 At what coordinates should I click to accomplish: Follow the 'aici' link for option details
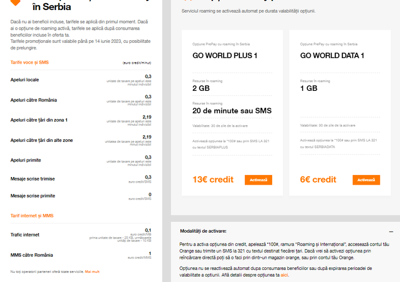coord(284,275)
